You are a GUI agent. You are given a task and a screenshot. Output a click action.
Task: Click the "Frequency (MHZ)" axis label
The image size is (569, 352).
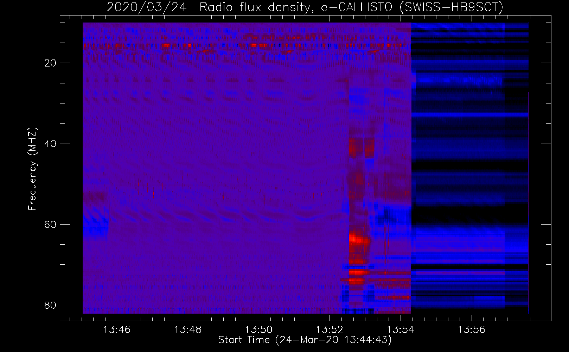pos(32,169)
